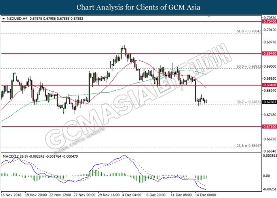Select the 0.70400 red price label
The height and width of the screenshot is (198, 277).
click(269, 21)
